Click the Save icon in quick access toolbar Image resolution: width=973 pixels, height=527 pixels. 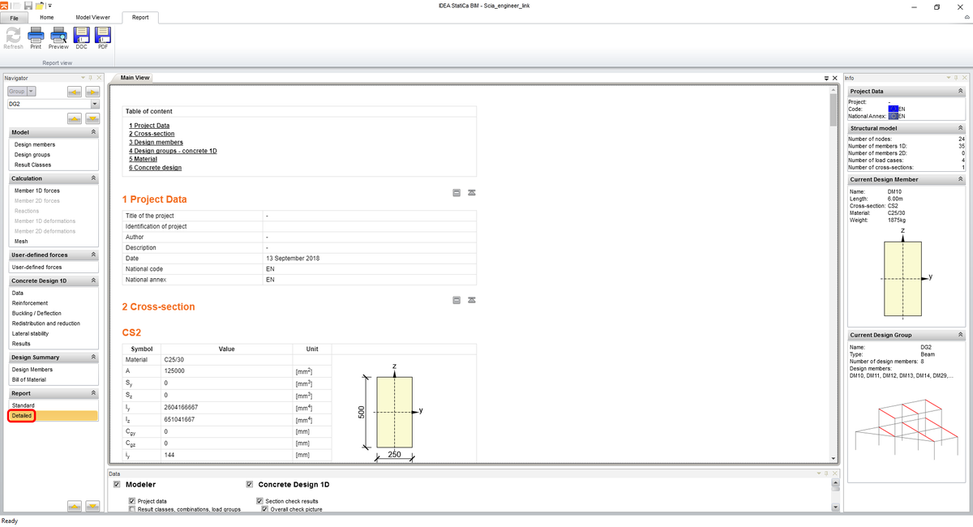pos(28,6)
